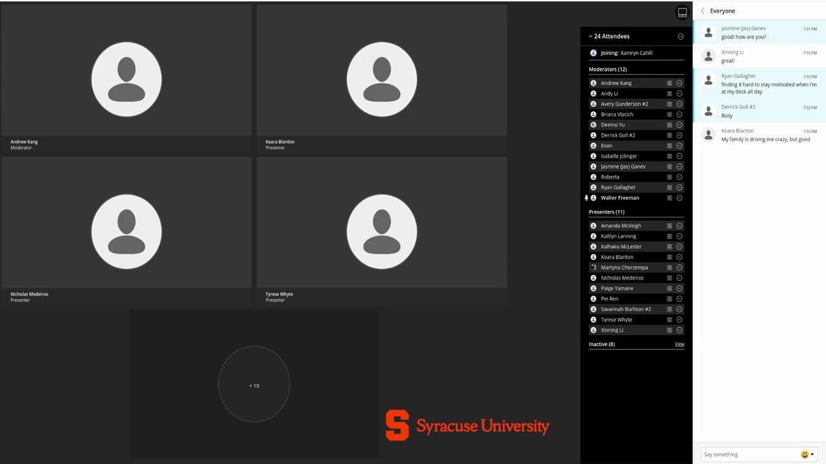Open attendee controls for Deemo Yu
The image size is (826, 464).
coord(680,125)
